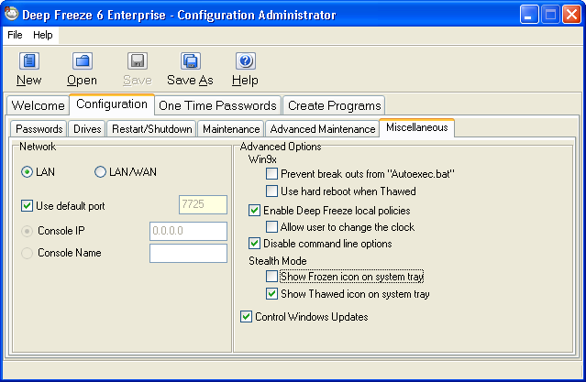Toggle Control Windows Updates checkbox
Screen dimensions: 586x382
point(246,317)
